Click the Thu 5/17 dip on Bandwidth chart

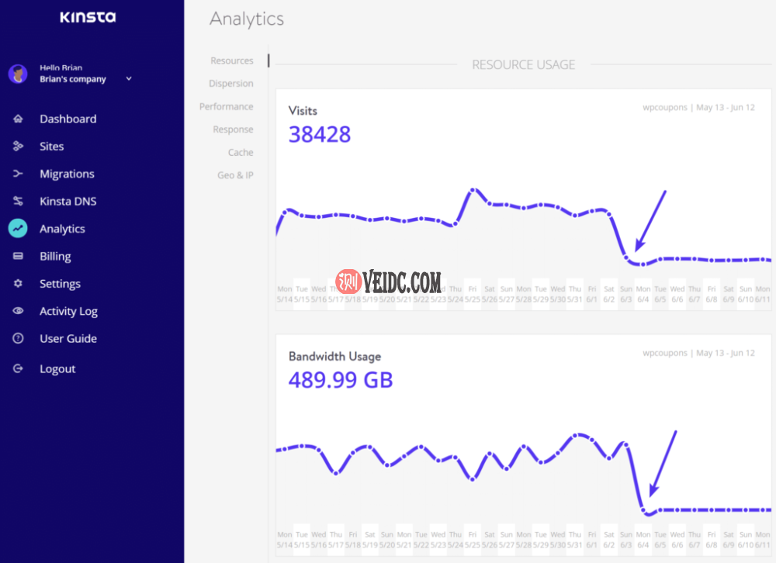click(x=336, y=473)
